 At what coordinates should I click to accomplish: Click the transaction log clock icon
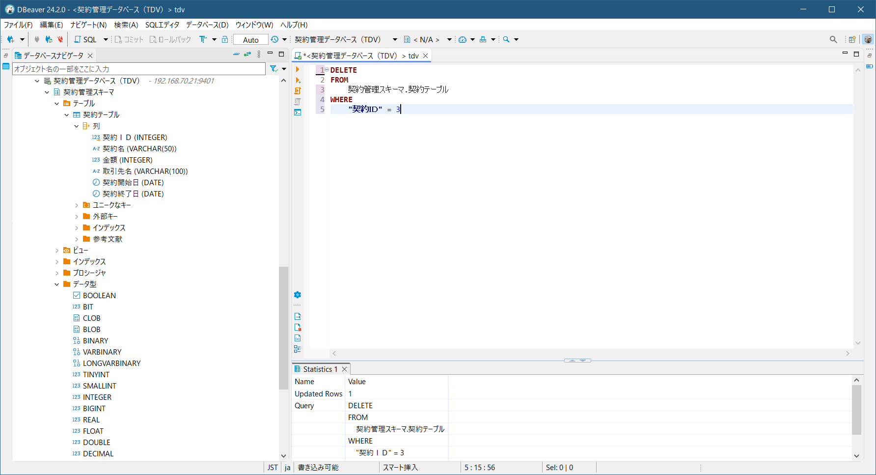274,39
